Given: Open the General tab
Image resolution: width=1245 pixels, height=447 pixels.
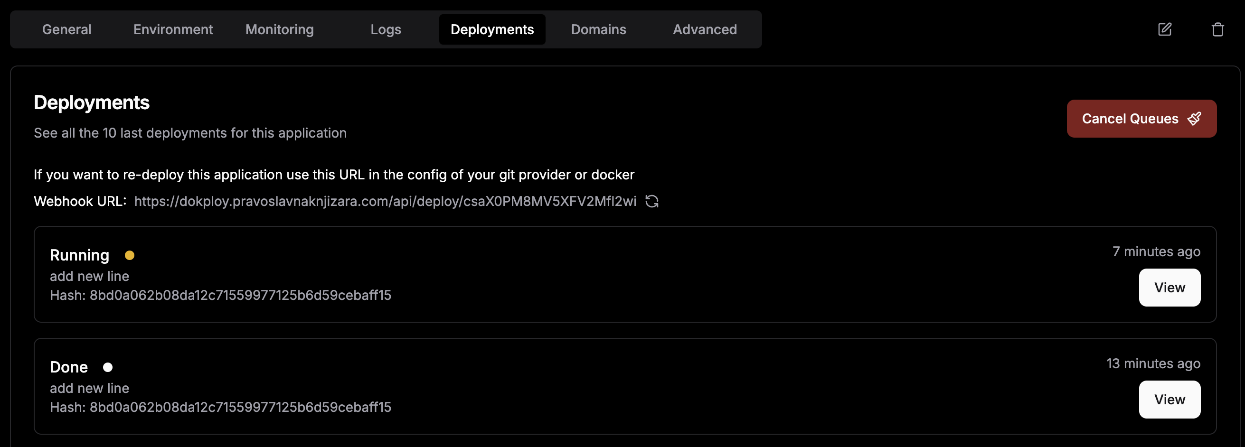Looking at the screenshot, I should 66,29.
